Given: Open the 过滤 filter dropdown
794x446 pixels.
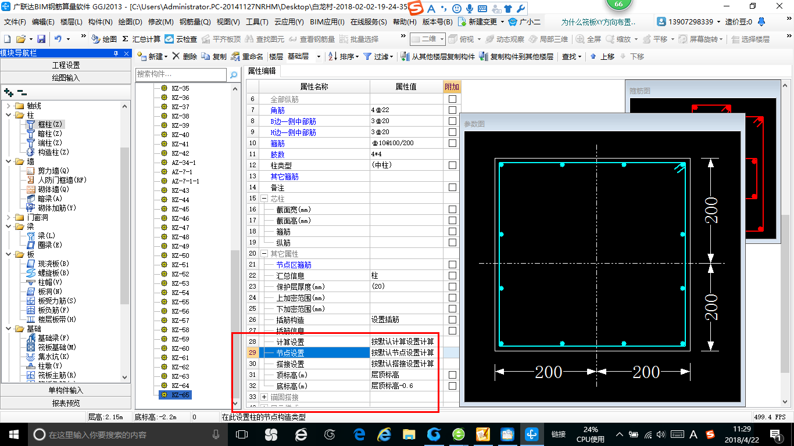Looking at the screenshot, I should point(378,56).
